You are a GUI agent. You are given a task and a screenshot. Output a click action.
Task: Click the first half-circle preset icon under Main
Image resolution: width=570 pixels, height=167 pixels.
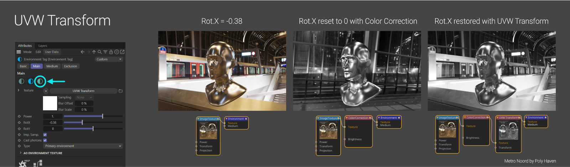tap(21, 81)
